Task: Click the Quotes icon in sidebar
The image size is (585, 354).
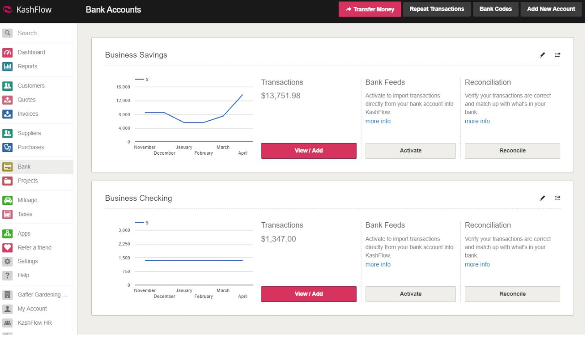Action: coord(7,100)
